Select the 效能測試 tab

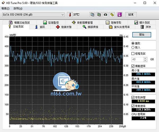point(16,27)
